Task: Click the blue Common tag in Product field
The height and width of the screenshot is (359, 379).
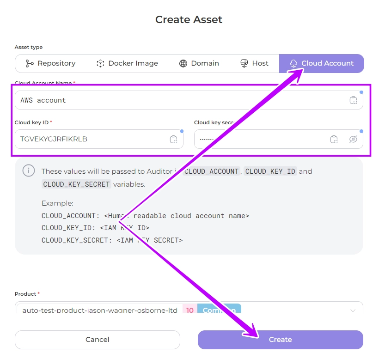Action: (219, 310)
